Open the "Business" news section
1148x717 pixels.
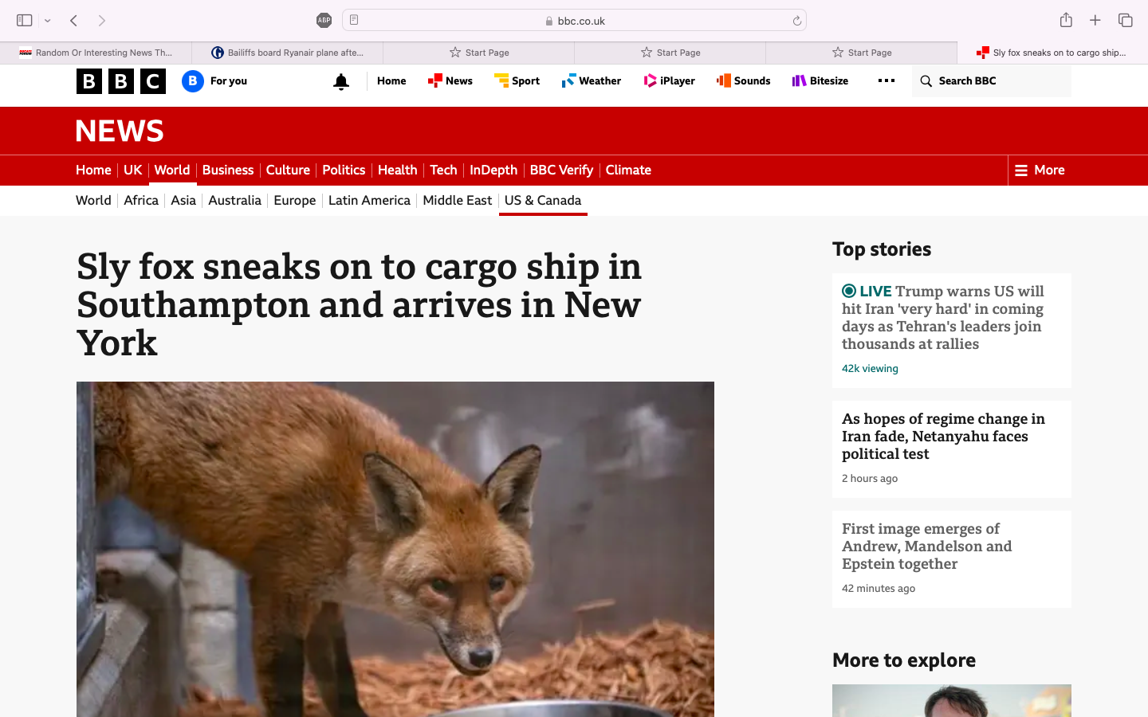click(x=227, y=170)
